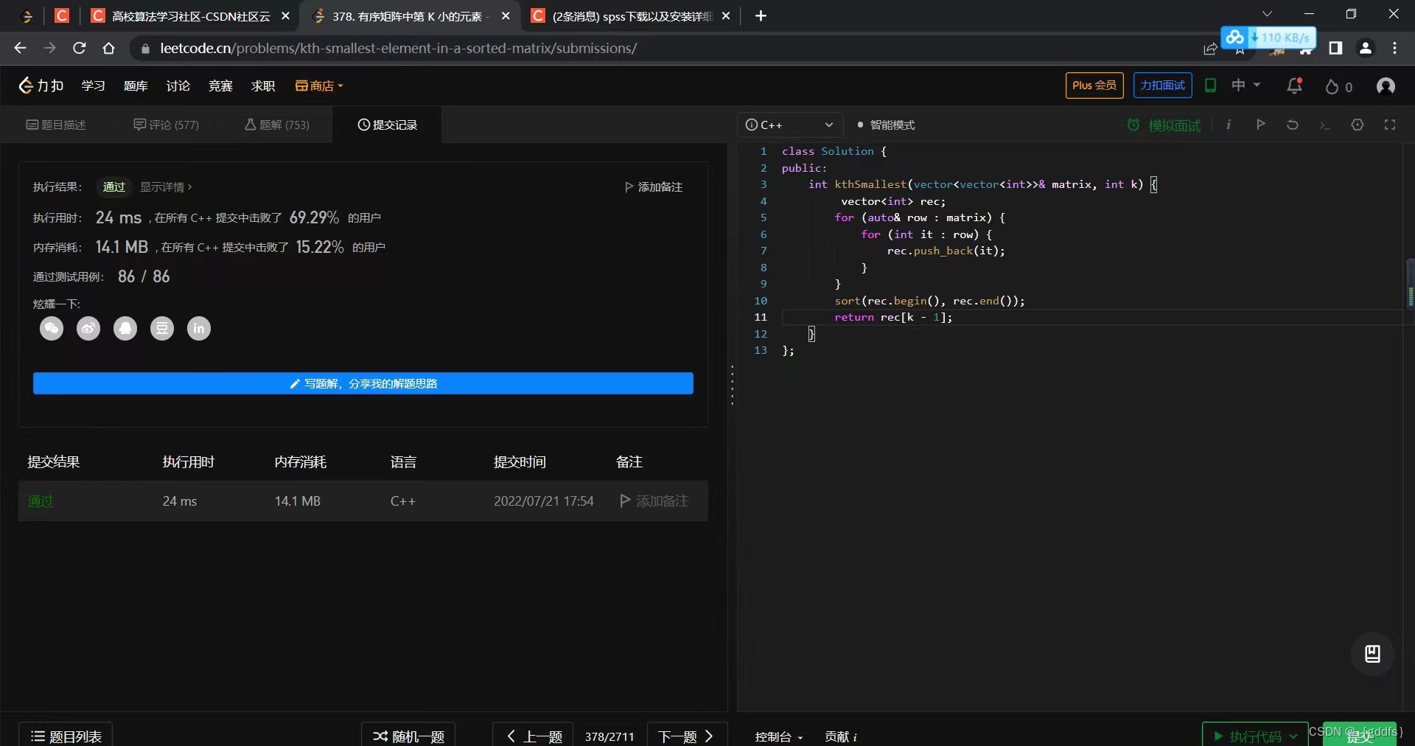Open browser side panel

pos(1335,48)
